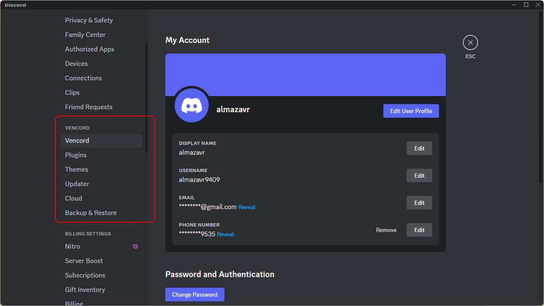
Task: Select Connections in the sidebar
Action: (x=101, y=78)
